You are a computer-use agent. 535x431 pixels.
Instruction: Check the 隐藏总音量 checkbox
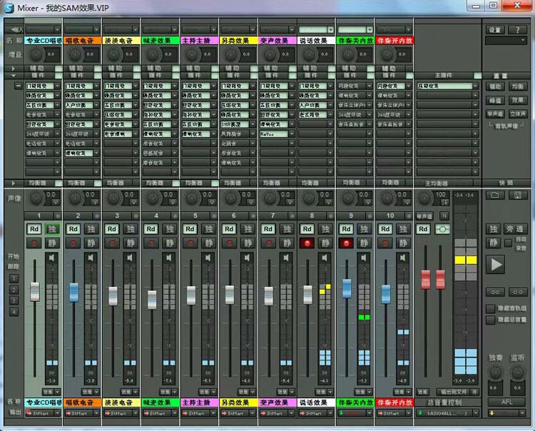coord(490,320)
